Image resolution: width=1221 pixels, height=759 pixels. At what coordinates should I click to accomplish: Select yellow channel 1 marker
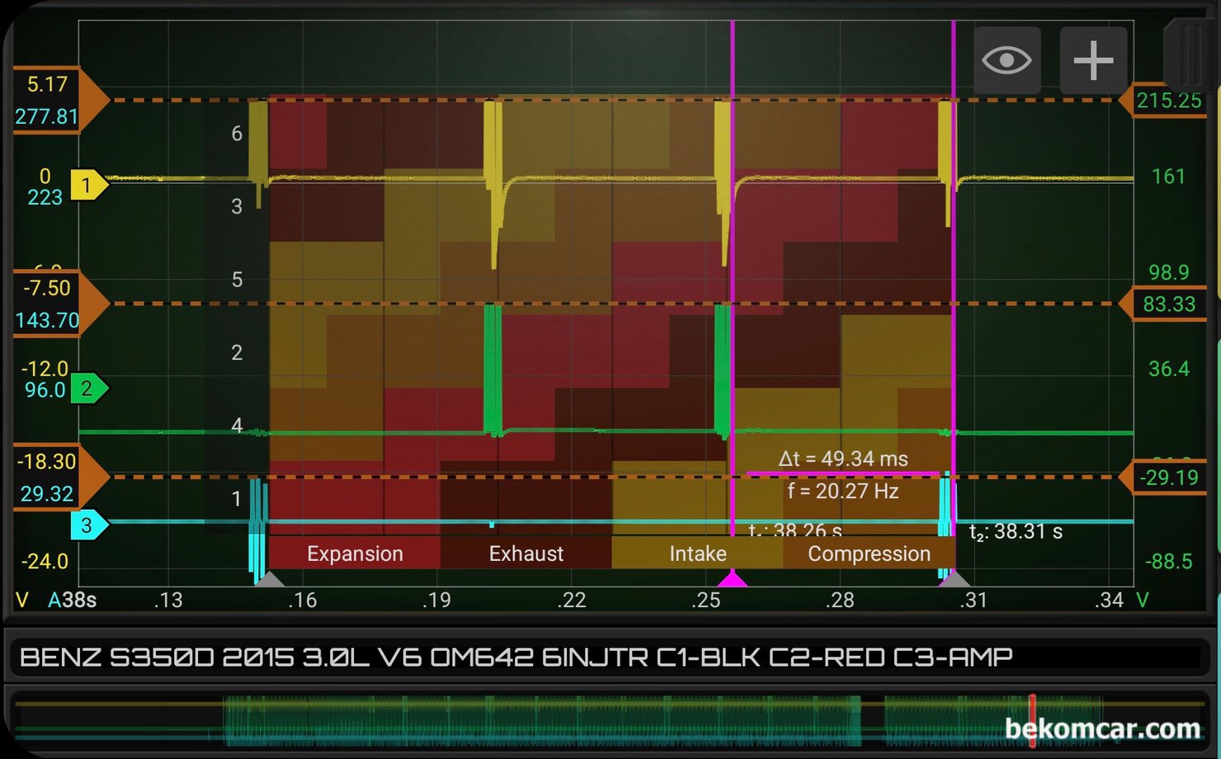(89, 185)
